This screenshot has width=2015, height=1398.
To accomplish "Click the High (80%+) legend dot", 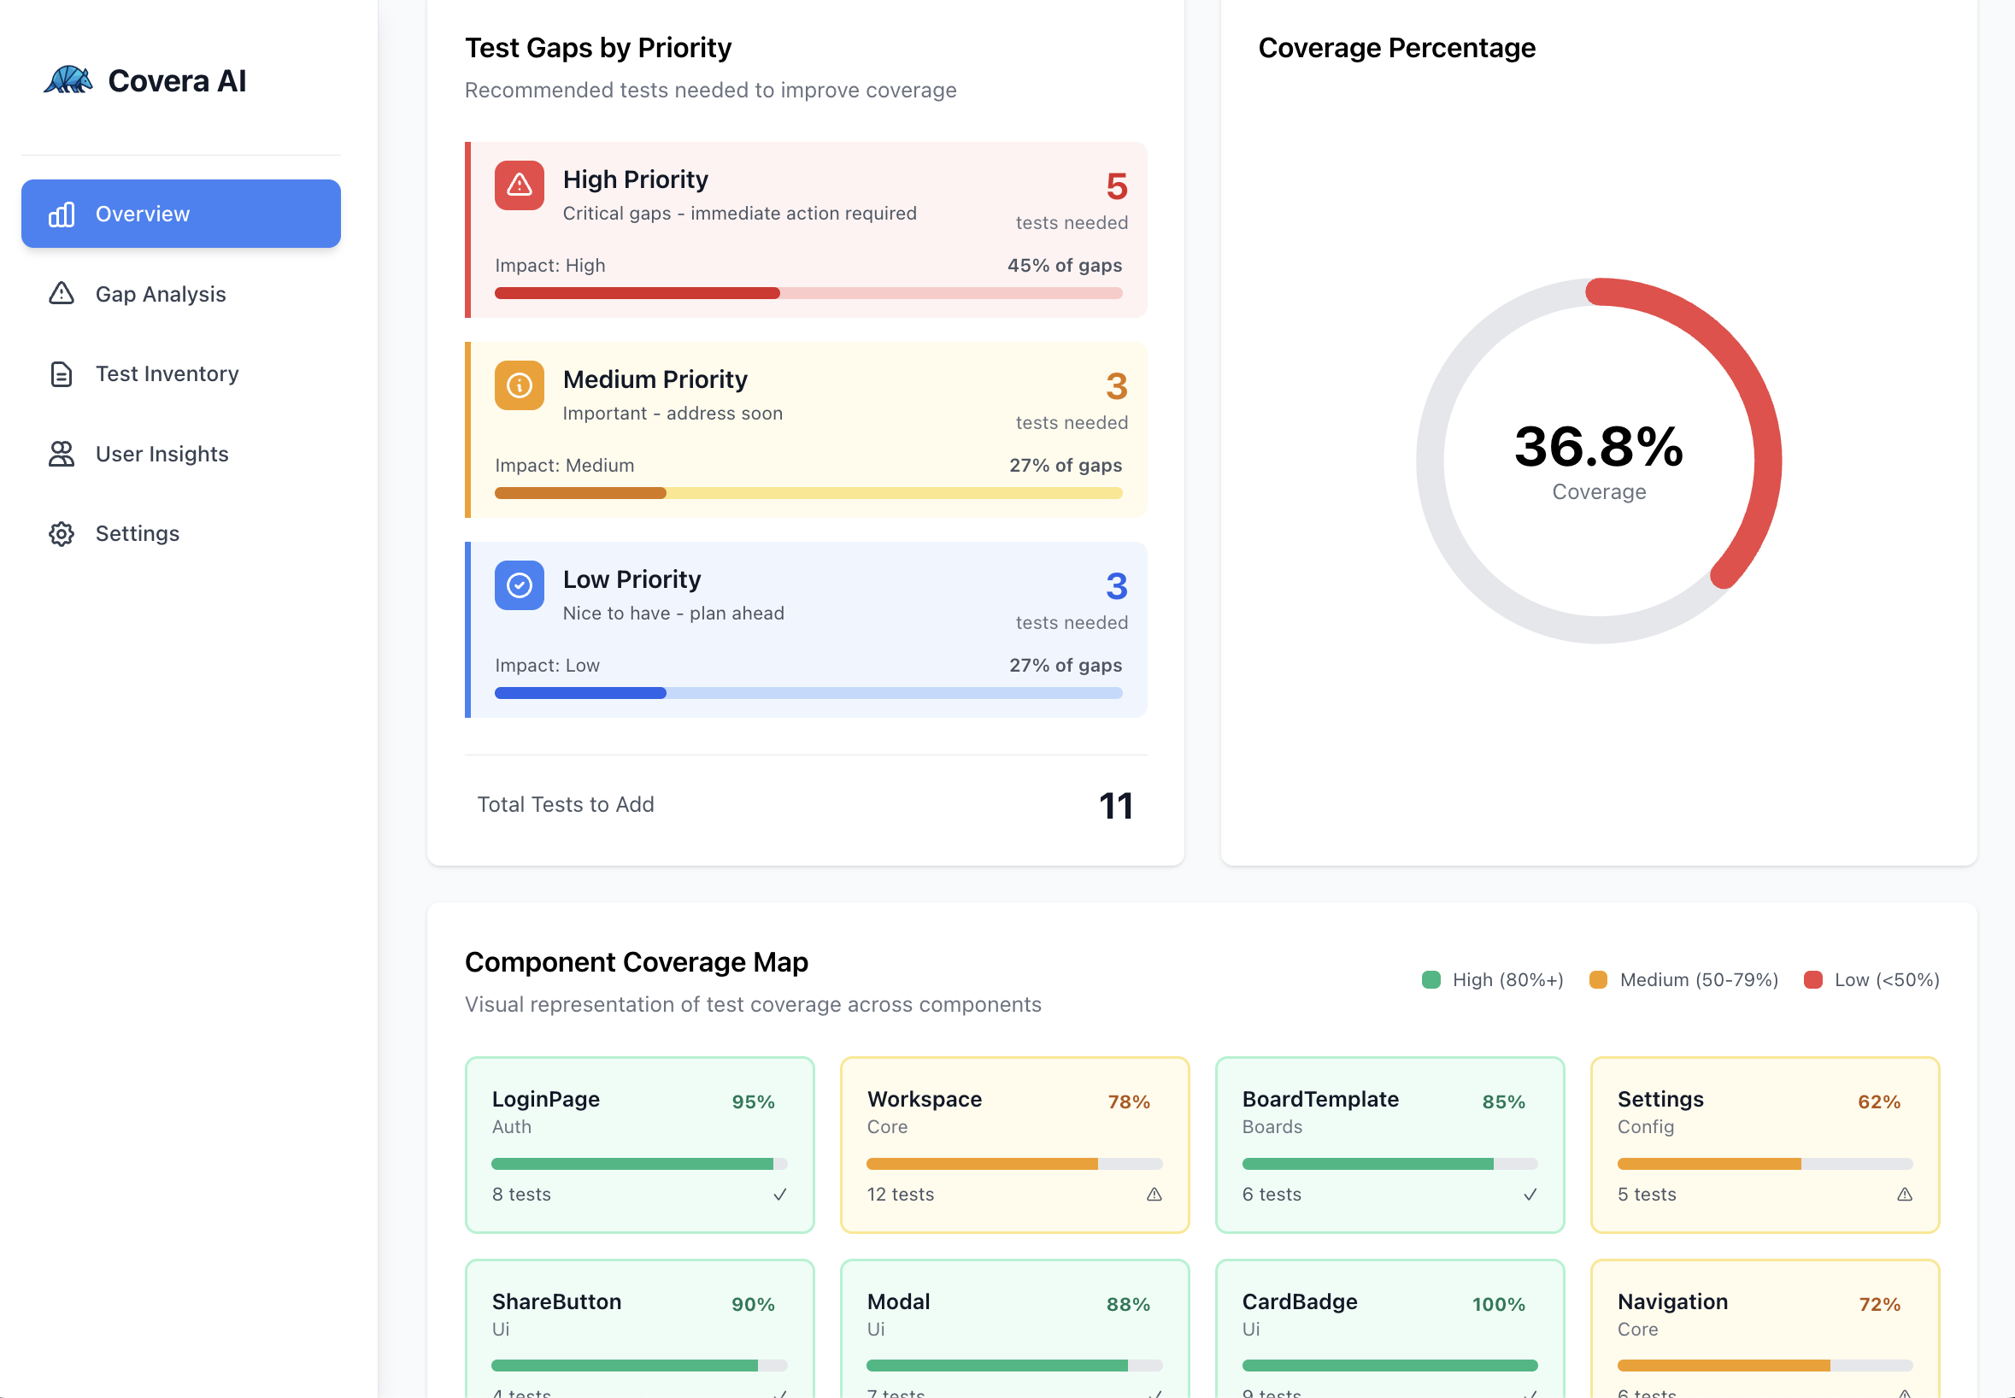I will click(1432, 979).
